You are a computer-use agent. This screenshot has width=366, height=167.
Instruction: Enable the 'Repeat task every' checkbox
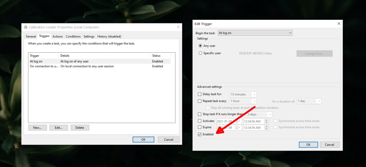click(200, 101)
